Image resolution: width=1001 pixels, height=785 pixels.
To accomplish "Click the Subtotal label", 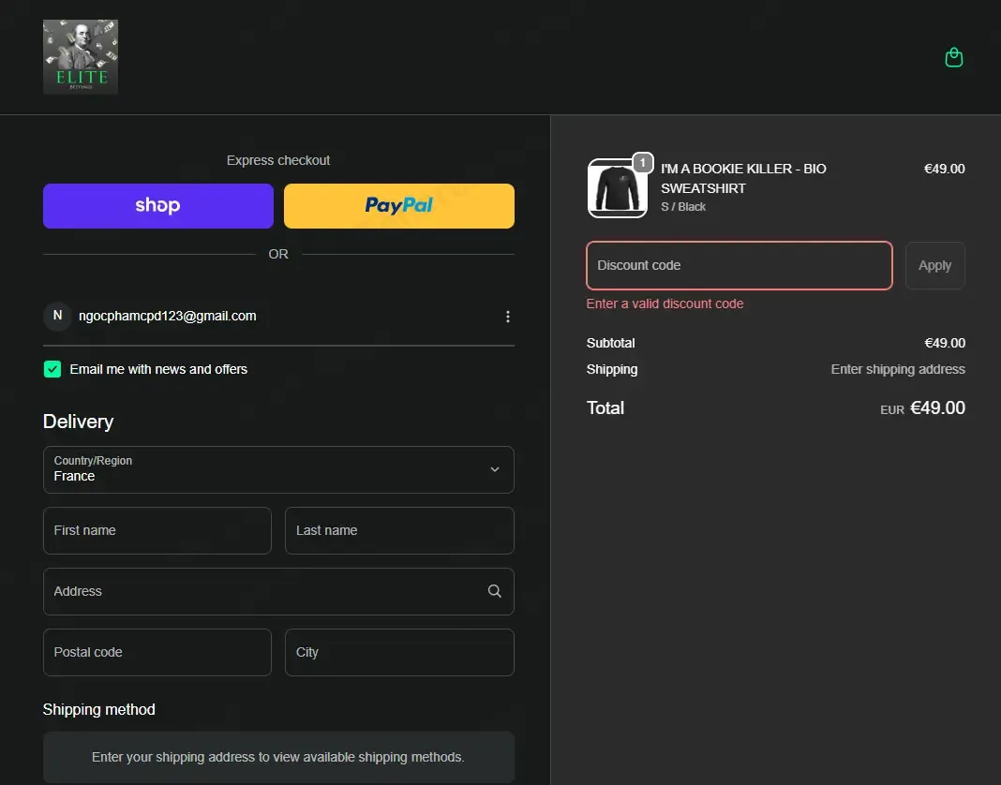I will point(610,344).
